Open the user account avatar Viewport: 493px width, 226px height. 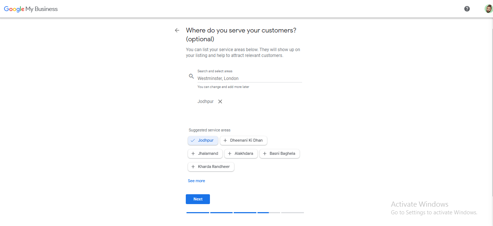(x=488, y=9)
